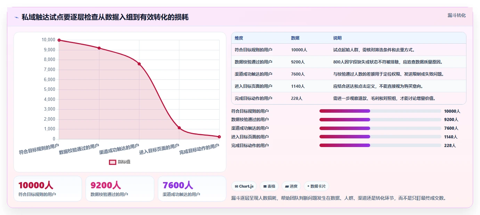This screenshot has width=480, height=215.
Task: Click the 漏斗转化 tag in the header
Action: 456,15
